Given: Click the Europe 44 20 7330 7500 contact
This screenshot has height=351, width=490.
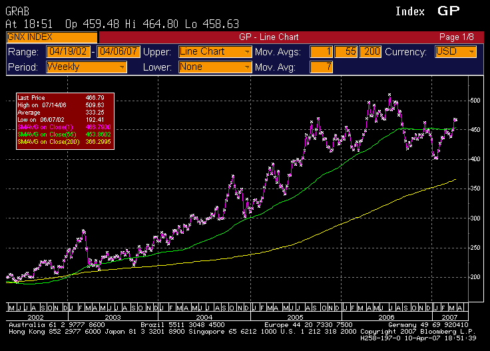Looking at the screenshot, I should [308, 325].
